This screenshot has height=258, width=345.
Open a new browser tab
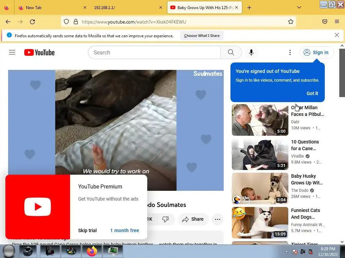[249, 8]
